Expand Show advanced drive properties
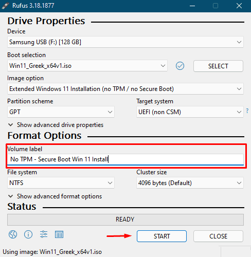 tap(56, 125)
